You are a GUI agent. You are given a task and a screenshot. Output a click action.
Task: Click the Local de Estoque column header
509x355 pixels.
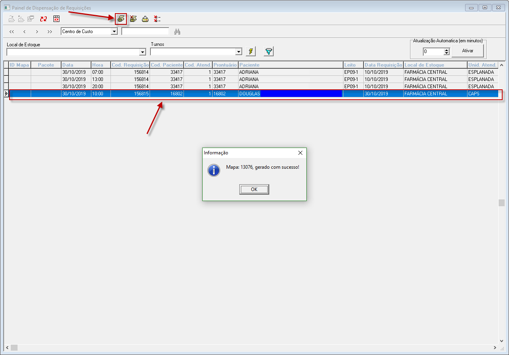pyautogui.click(x=435, y=65)
